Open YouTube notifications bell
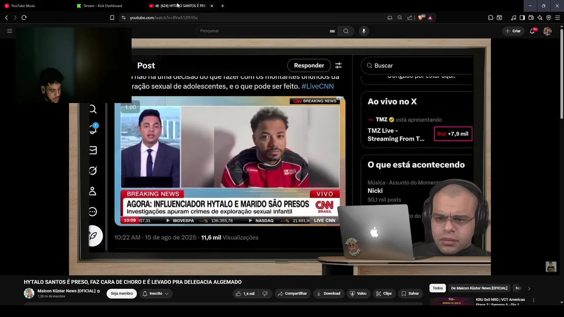 click(532, 31)
